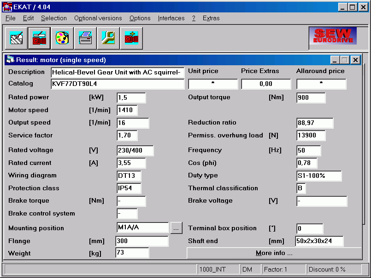Click the red gearmotor result toolbar icon
371x278 pixels.
click(x=39, y=38)
